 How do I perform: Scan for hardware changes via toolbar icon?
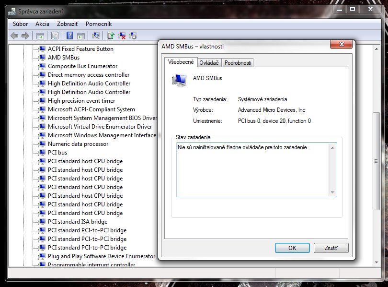pos(95,36)
